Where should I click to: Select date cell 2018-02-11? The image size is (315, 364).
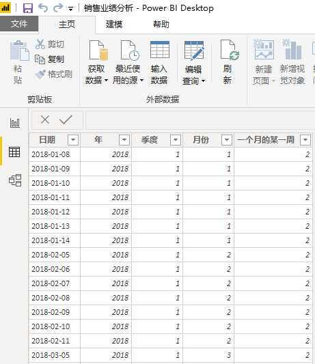click(55, 341)
